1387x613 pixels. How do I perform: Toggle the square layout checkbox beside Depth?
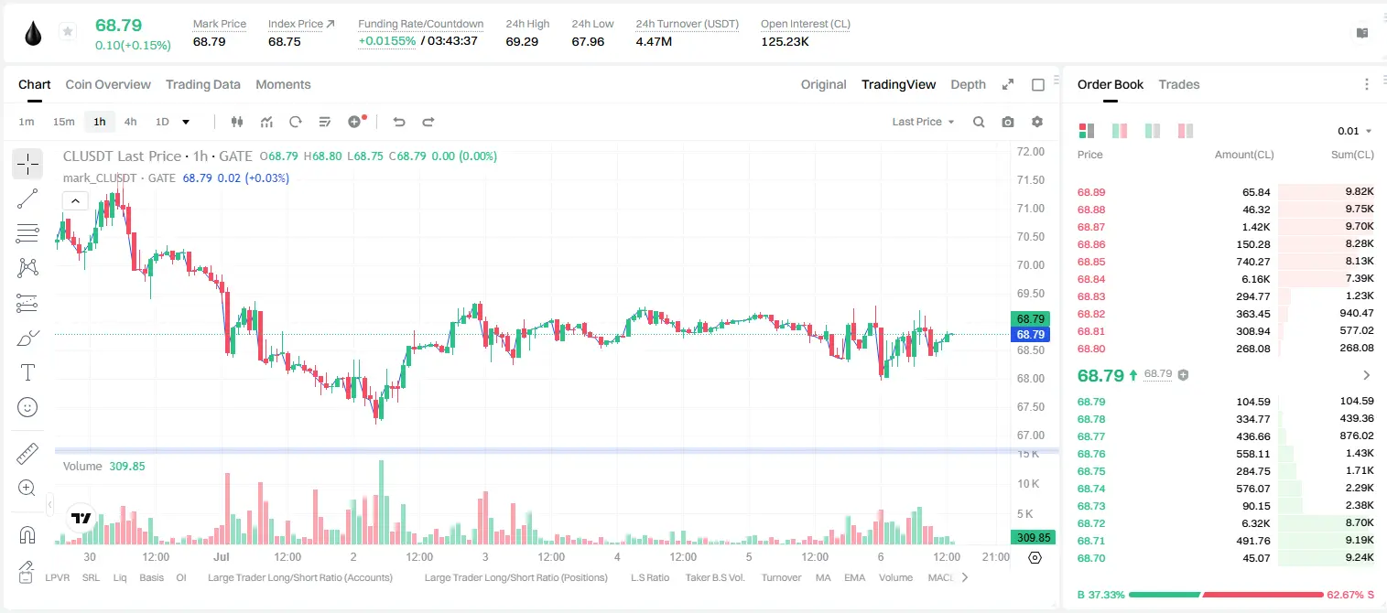click(x=1038, y=84)
